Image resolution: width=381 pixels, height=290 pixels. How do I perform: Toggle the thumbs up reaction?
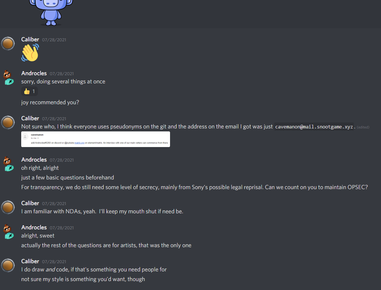tap(29, 92)
